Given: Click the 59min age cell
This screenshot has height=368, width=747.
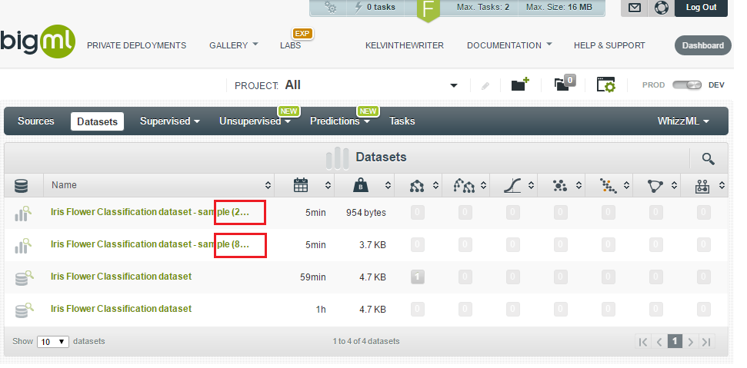Looking at the screenshot, I should tap(312, 277).
